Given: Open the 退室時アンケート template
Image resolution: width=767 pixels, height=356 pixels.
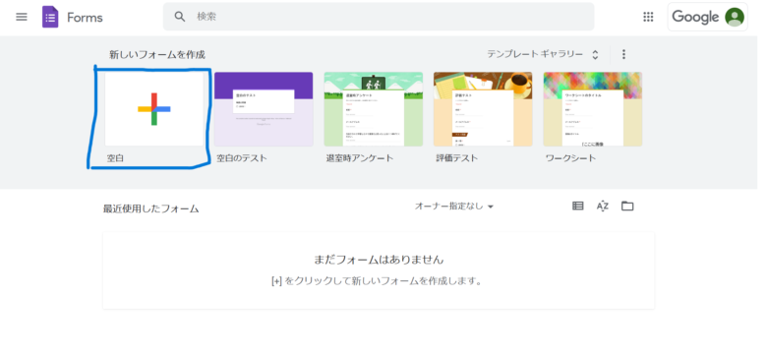Looking at the screenshot, I should pos(374,109).
